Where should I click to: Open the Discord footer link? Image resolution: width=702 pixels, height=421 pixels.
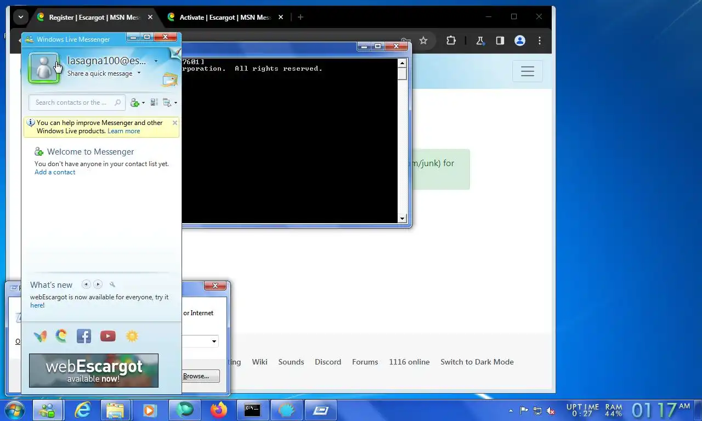[328, 362]
